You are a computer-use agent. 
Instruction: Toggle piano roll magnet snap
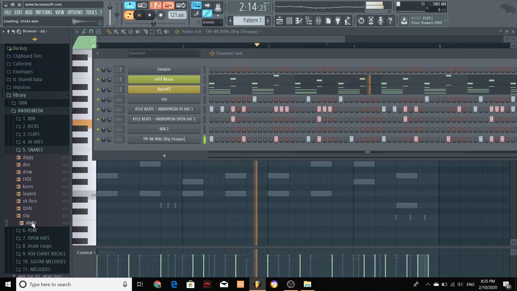click(91, 32)
